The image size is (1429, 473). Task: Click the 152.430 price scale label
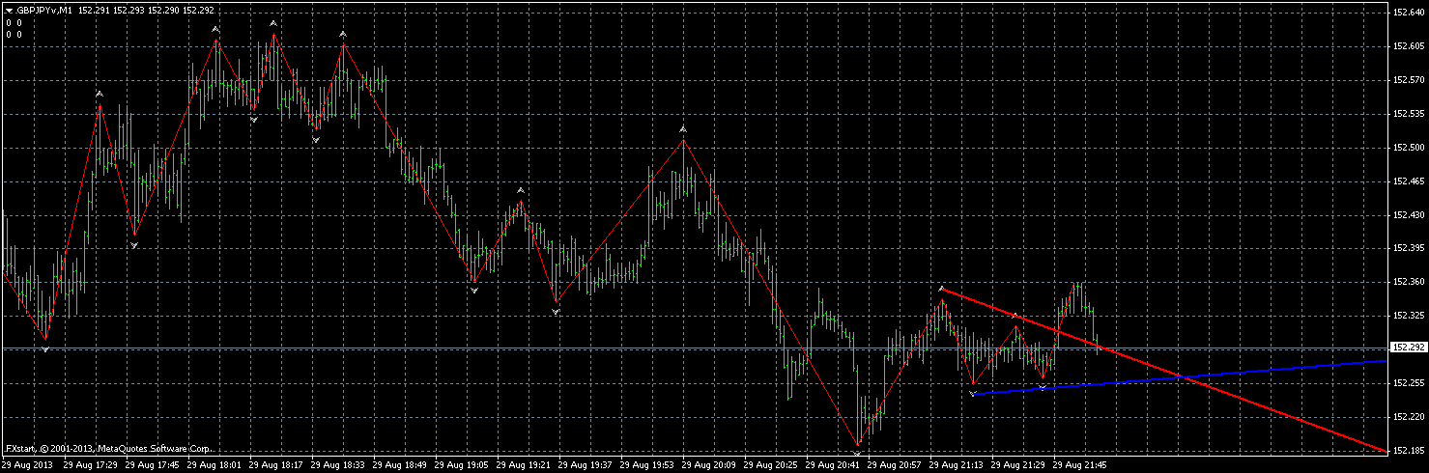[1410, 214]
